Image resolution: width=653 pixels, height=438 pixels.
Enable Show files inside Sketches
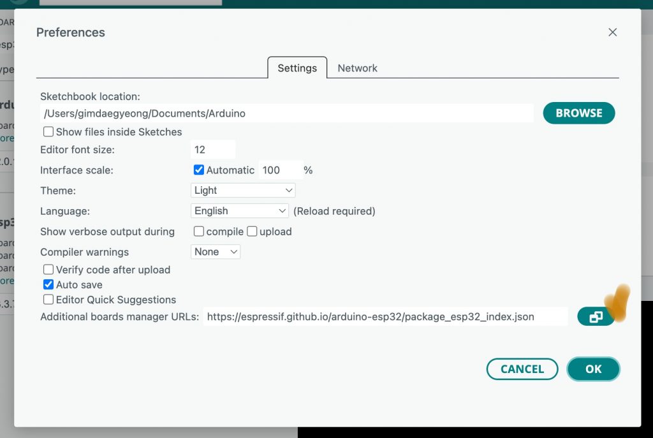point(48,132)
